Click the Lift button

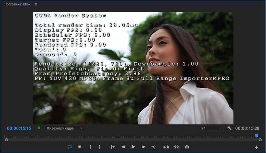166,147
